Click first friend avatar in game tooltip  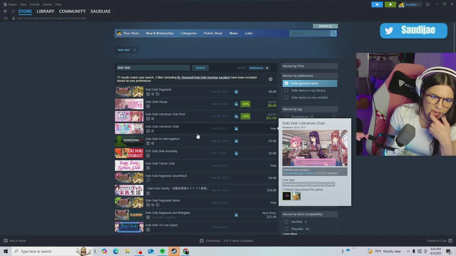(287, 196)
